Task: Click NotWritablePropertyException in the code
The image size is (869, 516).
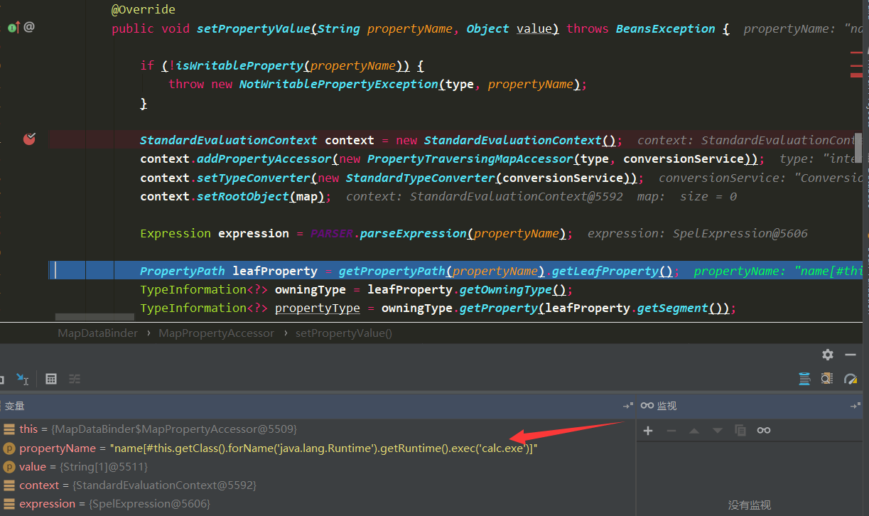Action: point(339,84)
